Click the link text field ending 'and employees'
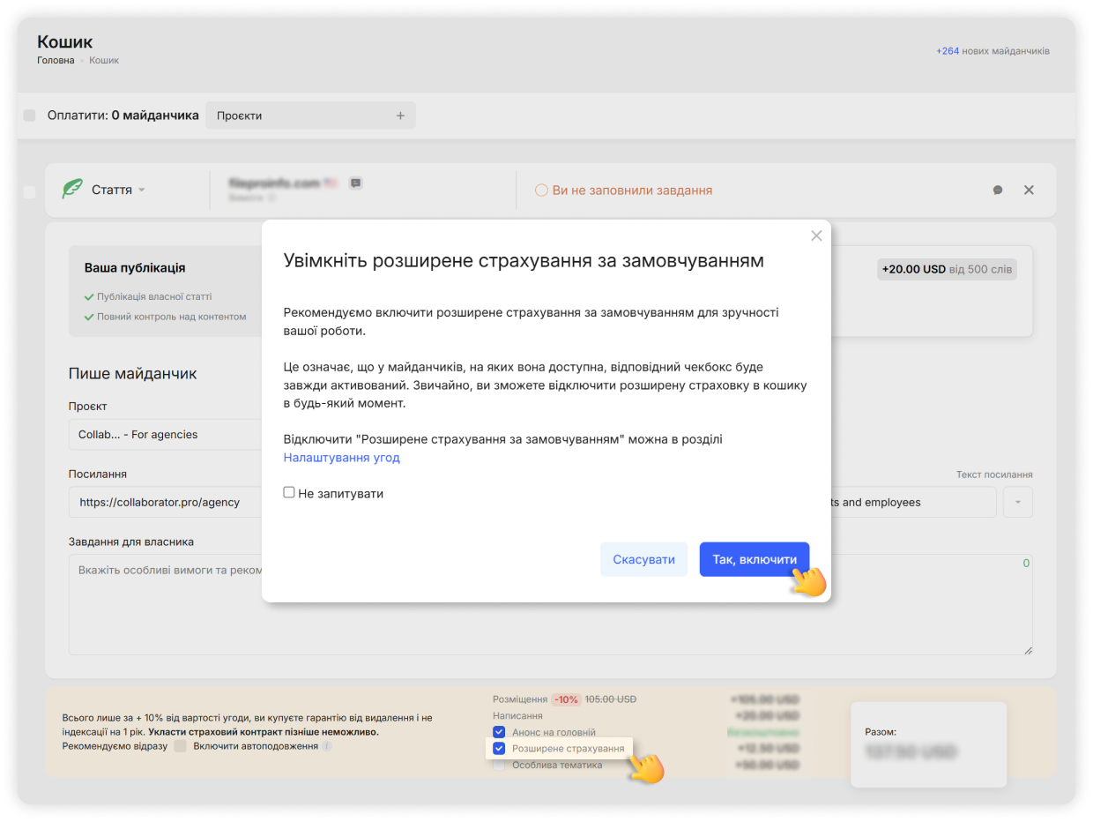Screen dimensions: 1093x822 pyautogui.click(x=914, y=502)
